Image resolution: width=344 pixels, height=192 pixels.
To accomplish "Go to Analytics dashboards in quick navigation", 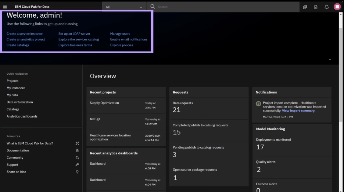I will (22, 116).
